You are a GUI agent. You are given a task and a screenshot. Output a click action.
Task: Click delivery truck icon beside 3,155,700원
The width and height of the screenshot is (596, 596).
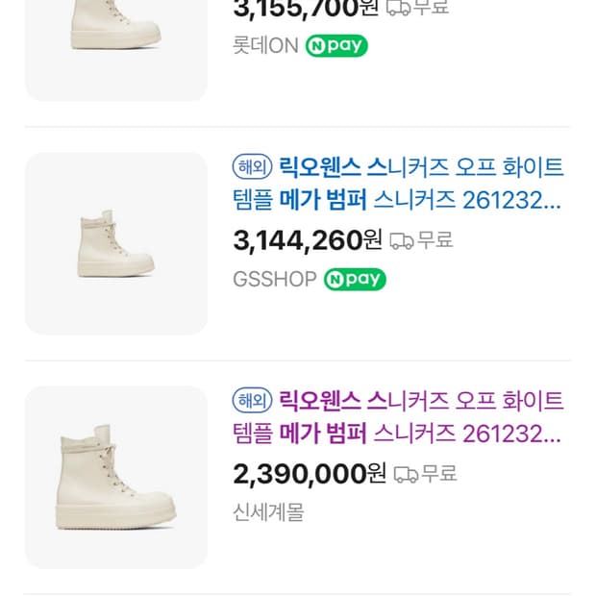(x=398, y=8)
